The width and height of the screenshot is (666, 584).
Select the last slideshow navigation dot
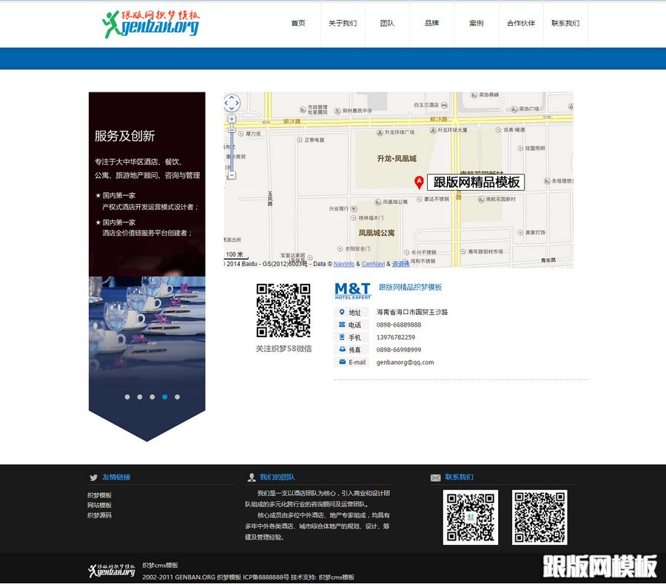tap(177, 396)
